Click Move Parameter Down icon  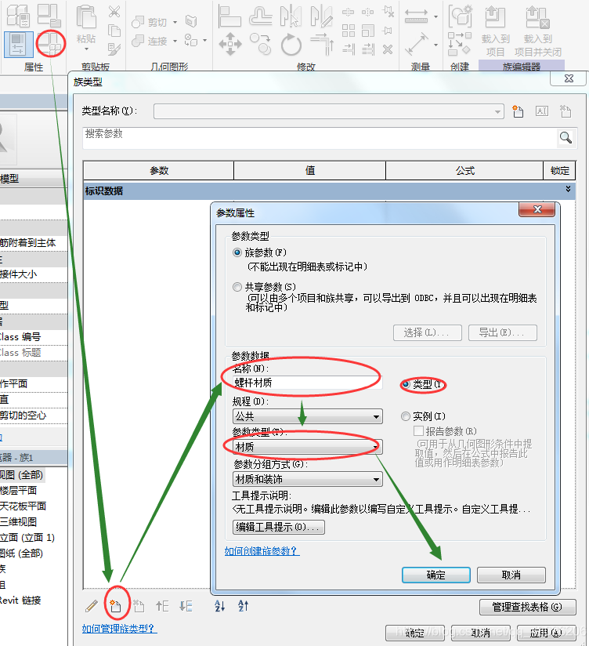click(186, 606)
